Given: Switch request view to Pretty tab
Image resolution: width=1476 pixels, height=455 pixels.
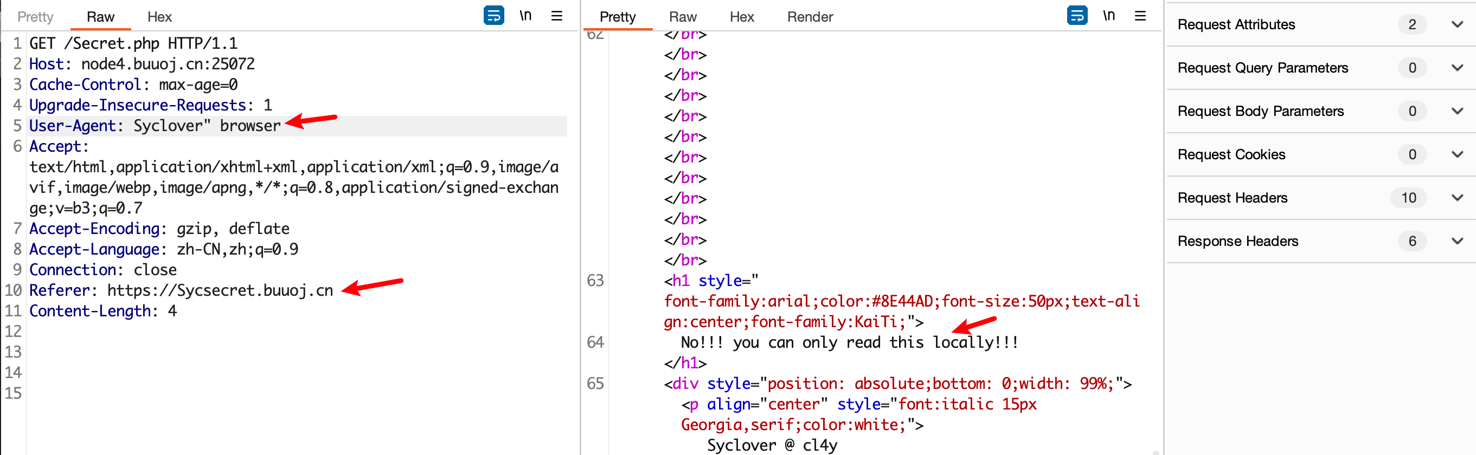Looking at the screenshot, I should click(x=36, y=17).
